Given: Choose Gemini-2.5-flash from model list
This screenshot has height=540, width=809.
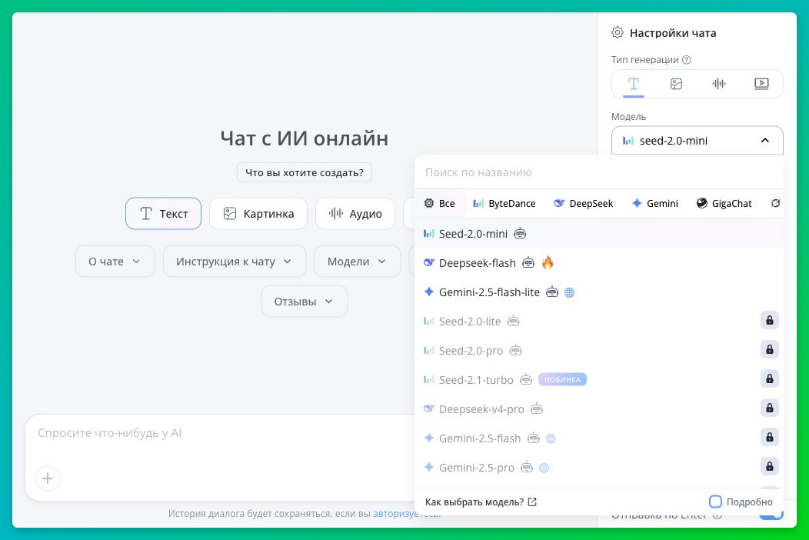Looking at the screenshot, I should pos(599,438).
